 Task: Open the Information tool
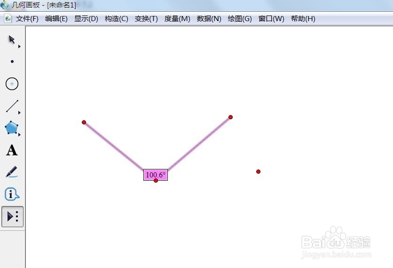point(12,194)
